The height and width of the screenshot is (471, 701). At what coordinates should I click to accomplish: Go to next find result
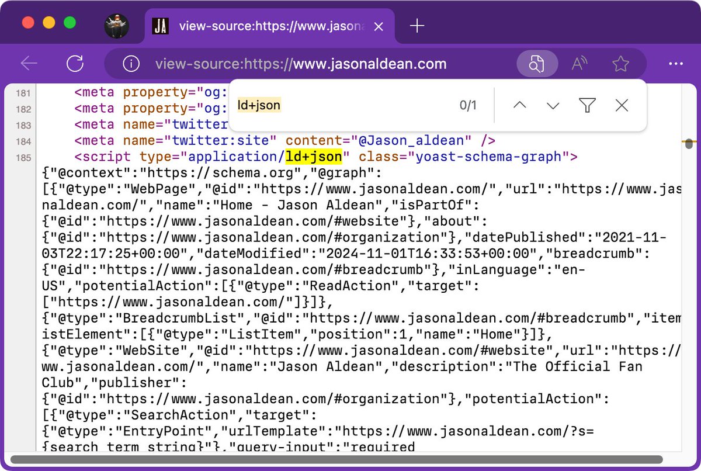coord(553,105)
